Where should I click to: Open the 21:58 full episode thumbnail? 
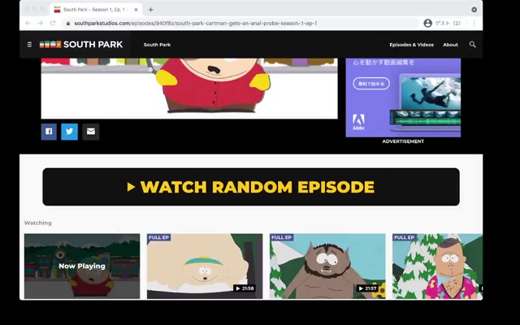[x=205, y=266]
